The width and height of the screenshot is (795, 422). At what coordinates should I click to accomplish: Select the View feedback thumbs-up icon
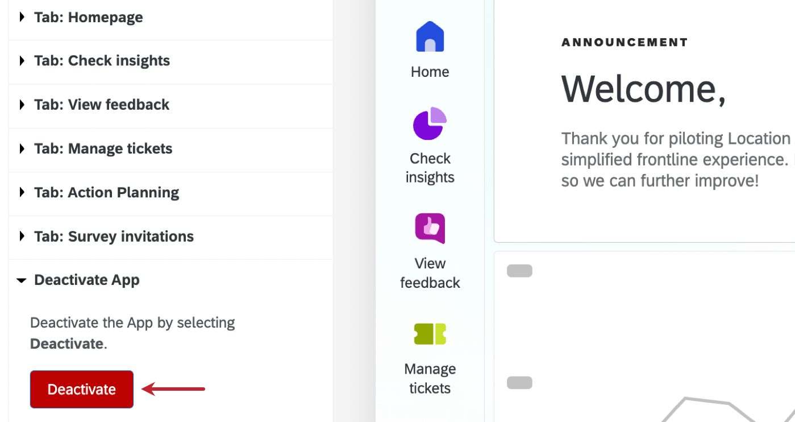click(x=430, y=229)
